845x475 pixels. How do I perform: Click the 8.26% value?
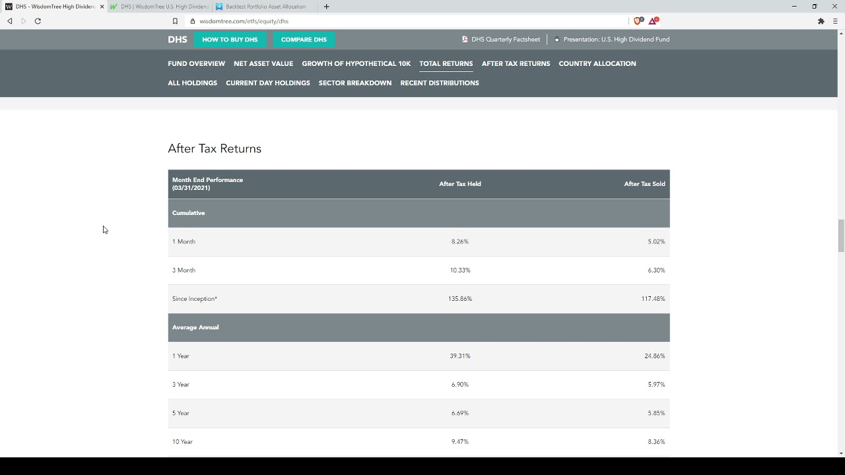pyautogui.click(x=460, y=242)
